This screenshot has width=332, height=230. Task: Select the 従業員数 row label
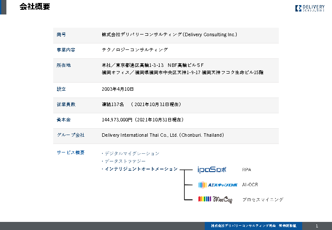tap(66, 104)
